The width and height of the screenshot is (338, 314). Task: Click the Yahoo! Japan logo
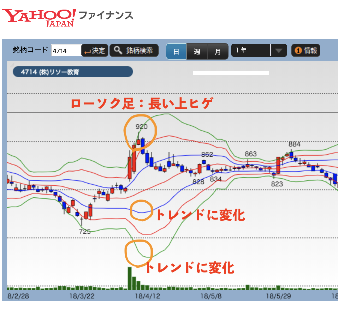pos(39,18)
